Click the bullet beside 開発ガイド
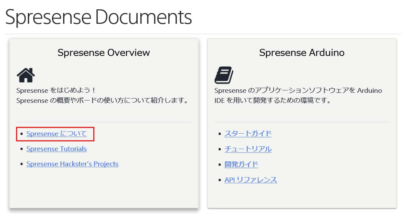This screenshot has height=214, width=413. (220, 165)
